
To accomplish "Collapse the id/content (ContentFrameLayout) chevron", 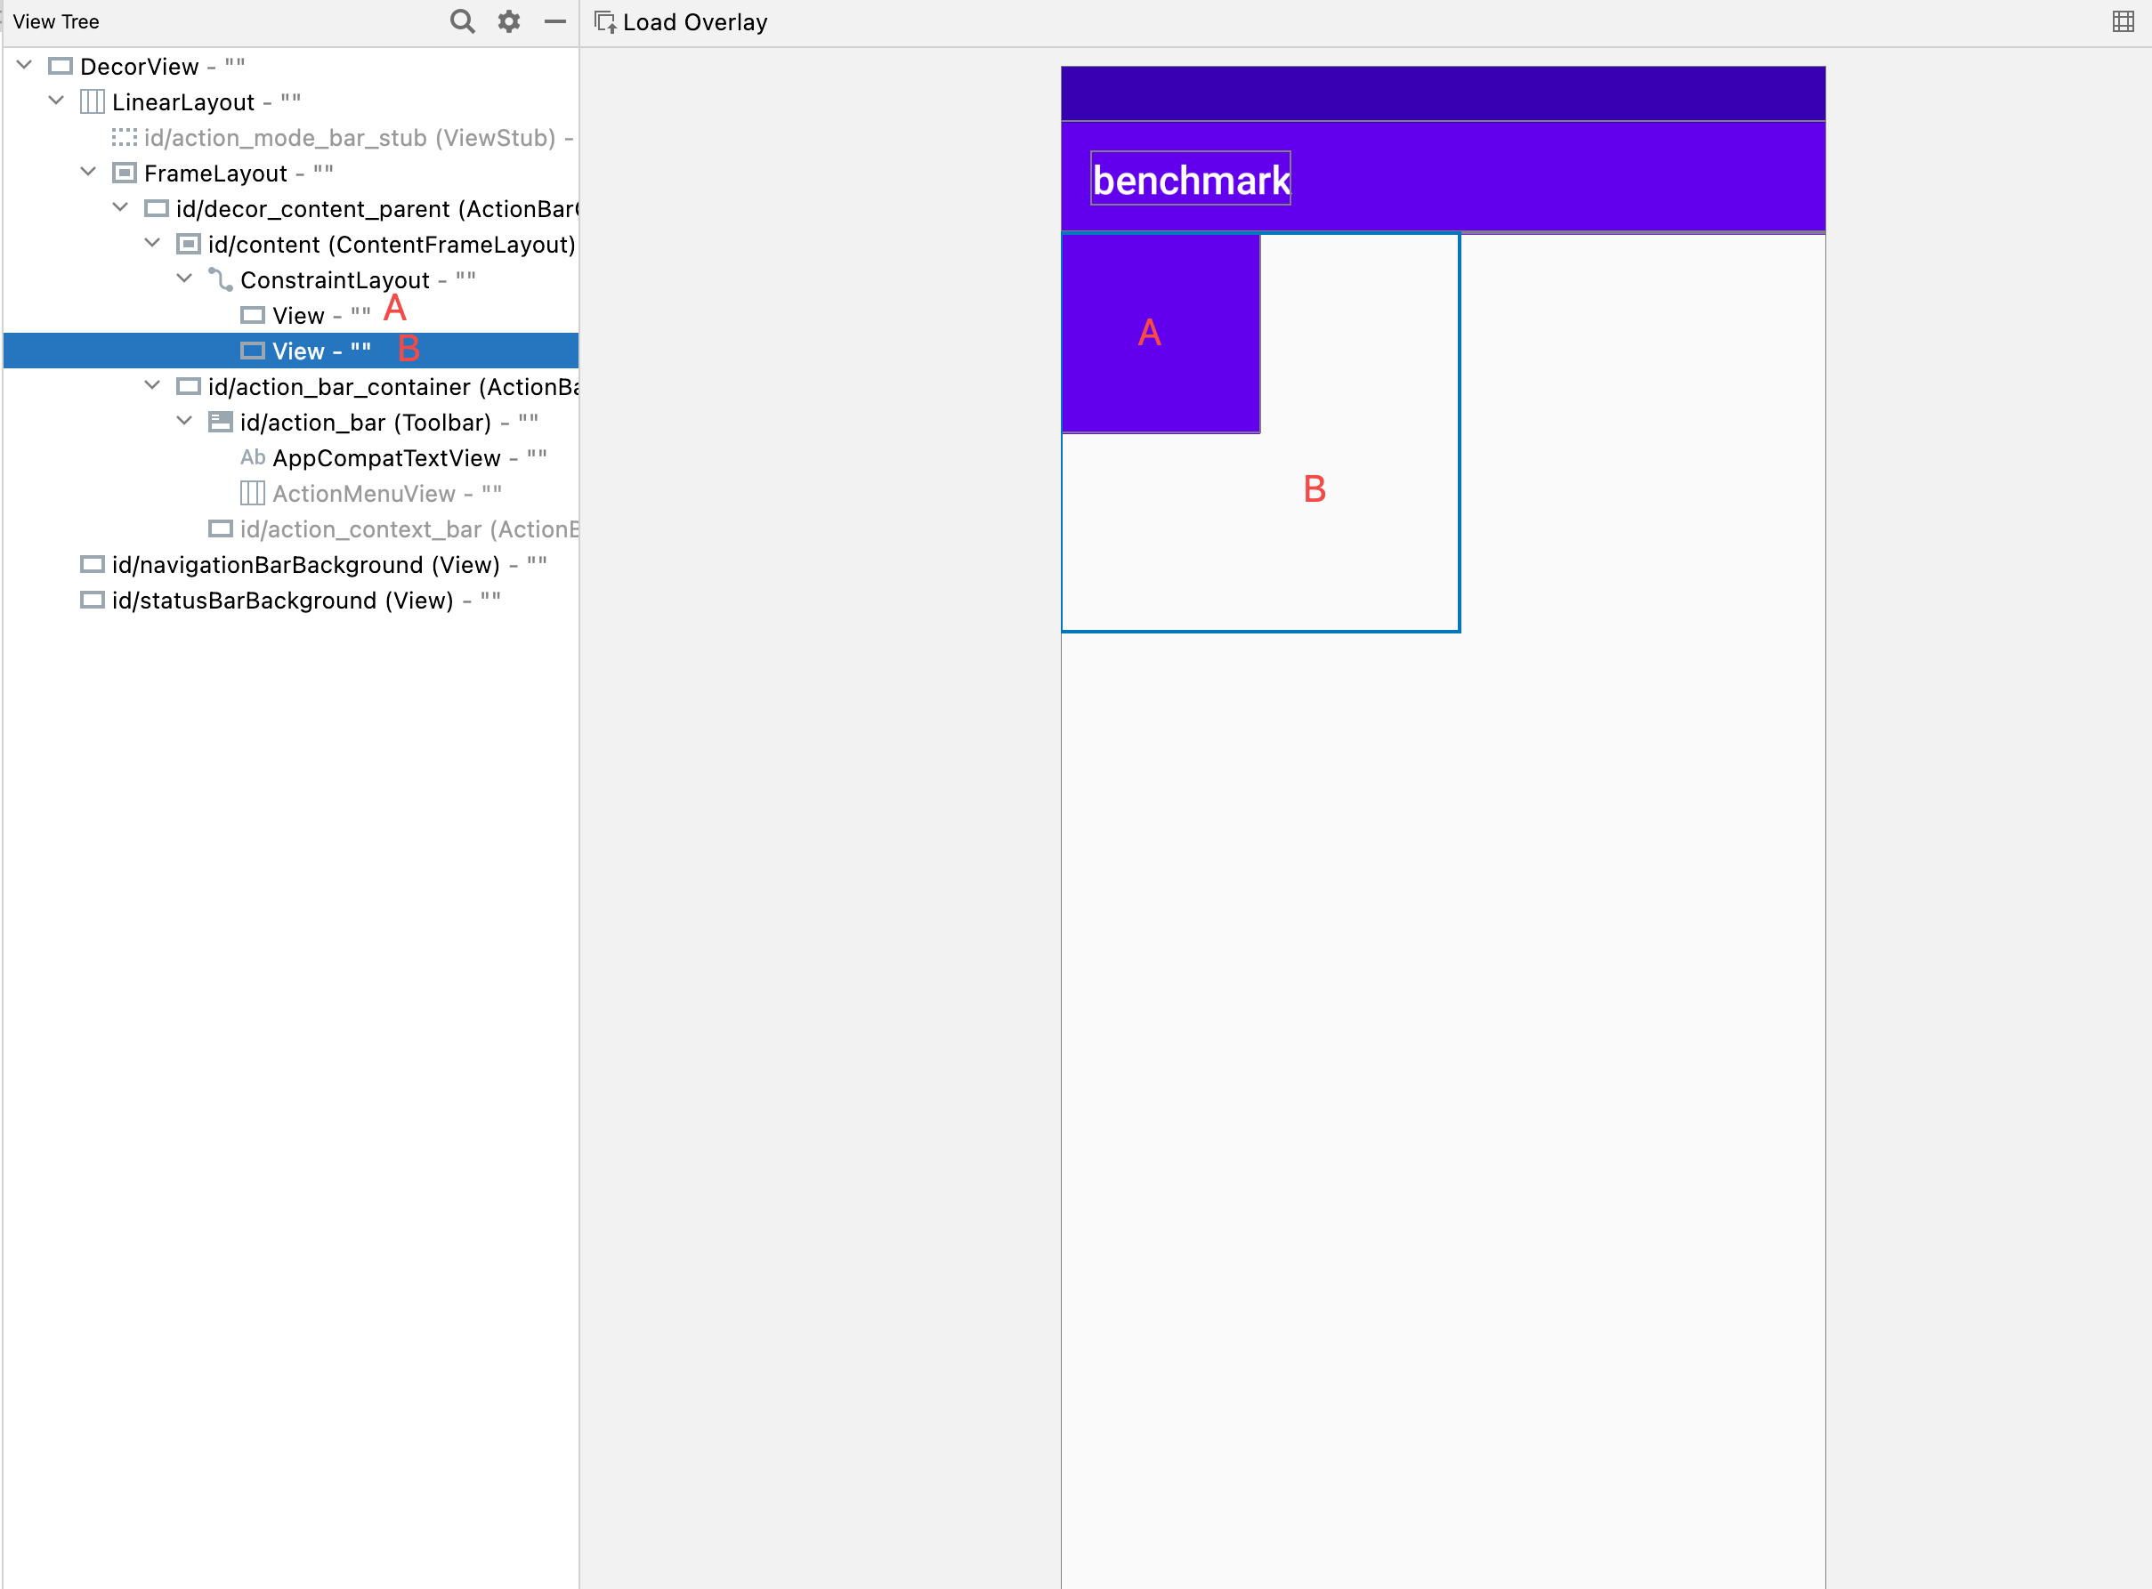I will [x=152, y=244].
